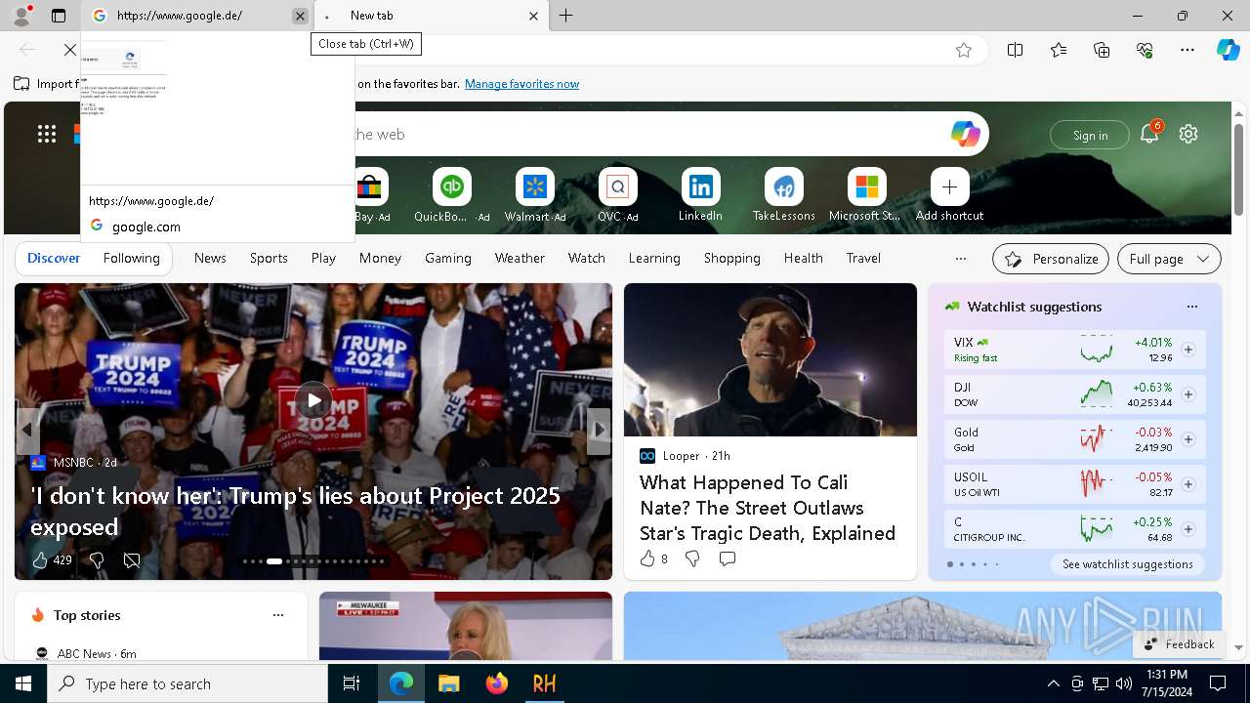Open Edge Settings and more menu
This screenshot has height=703, width=1250.
tap(1187, 50)
